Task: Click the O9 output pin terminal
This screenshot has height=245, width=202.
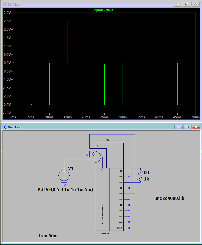Action: coord(129,222)
